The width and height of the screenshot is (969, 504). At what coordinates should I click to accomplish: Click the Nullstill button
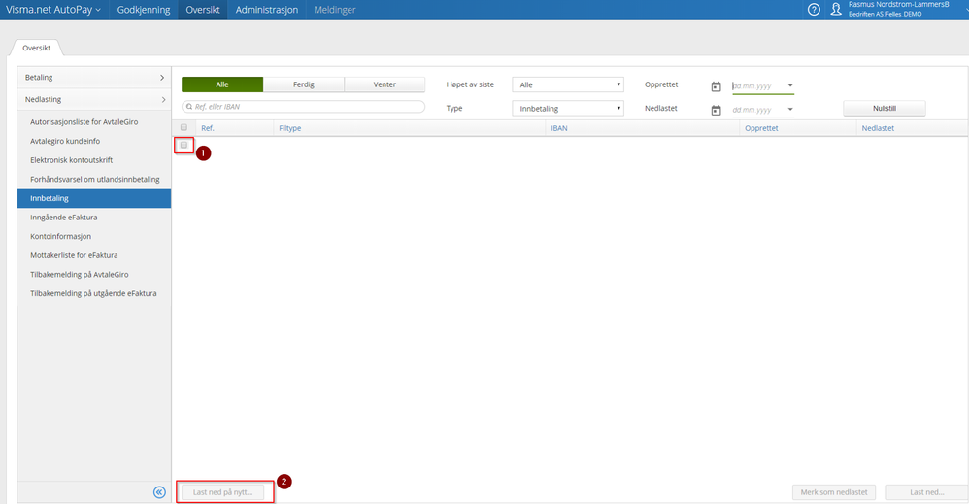pyautogui.click(x=885, y=108)
